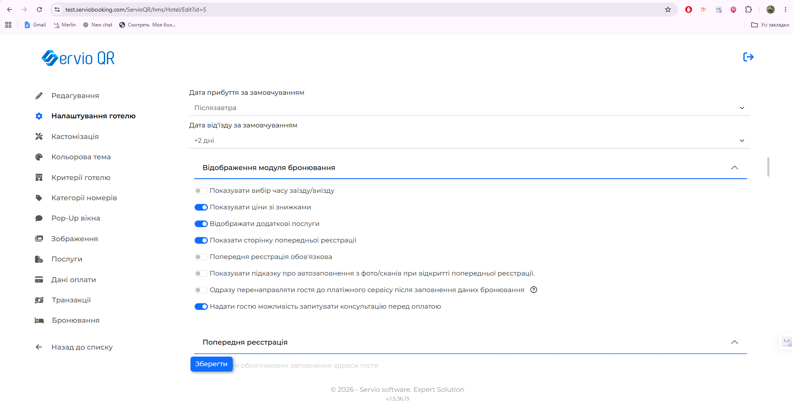
Task: Click the logout icon at top right
Action: pyautogui.click(x=748, y=57)
